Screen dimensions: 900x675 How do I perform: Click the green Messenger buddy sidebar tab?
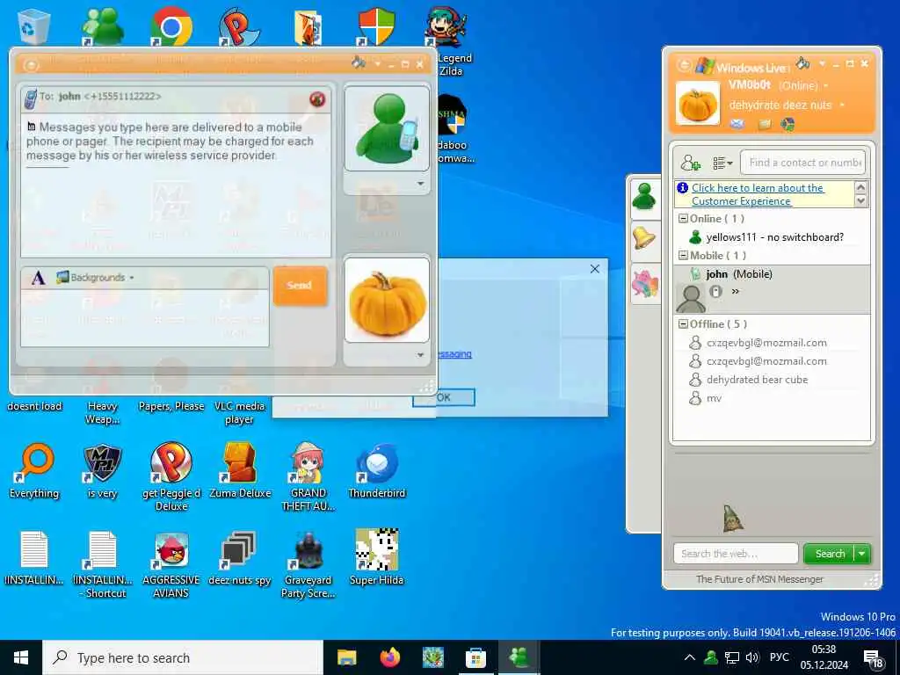tap(644, 197)
